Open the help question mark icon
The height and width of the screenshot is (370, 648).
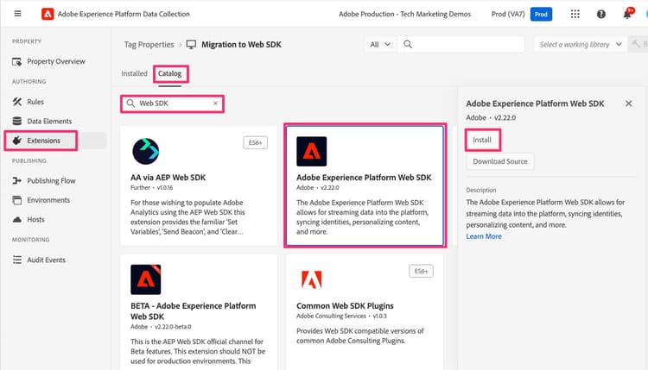(601, 14)
